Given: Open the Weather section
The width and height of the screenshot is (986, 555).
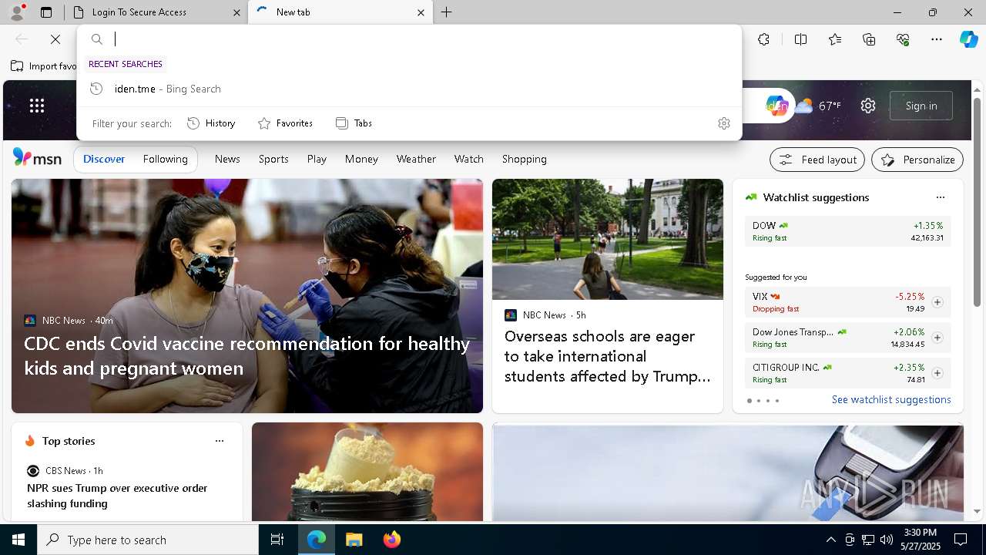Looking at the screenshot, I should [416, 159].
